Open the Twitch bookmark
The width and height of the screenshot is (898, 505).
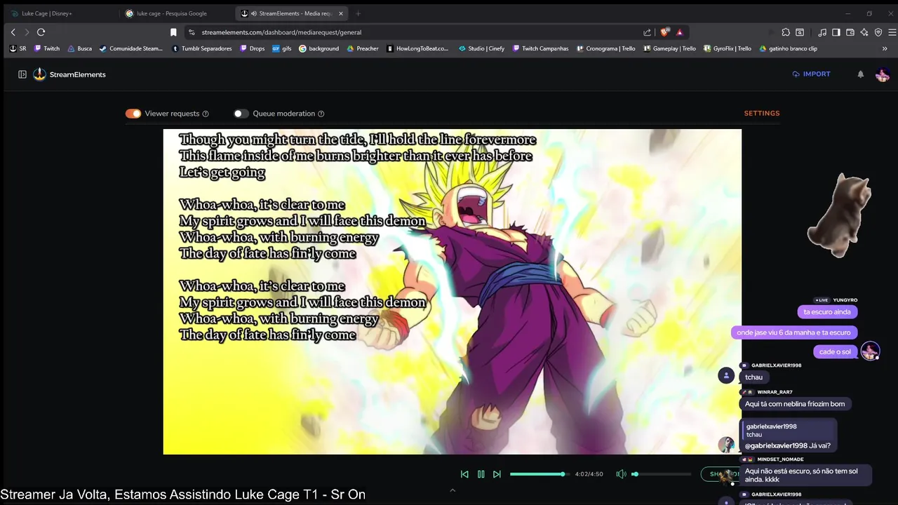tap(46, 48)
